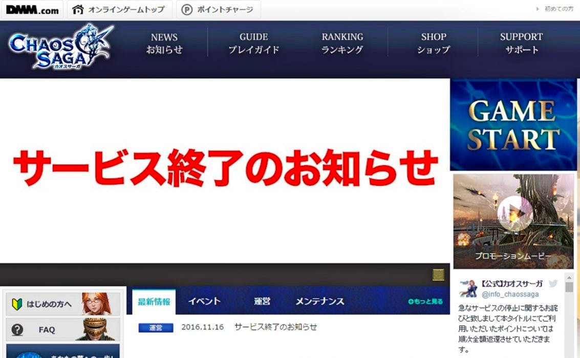Play the promotion movie
Viewport: 580px width, 358px height.
pos(515,214)
